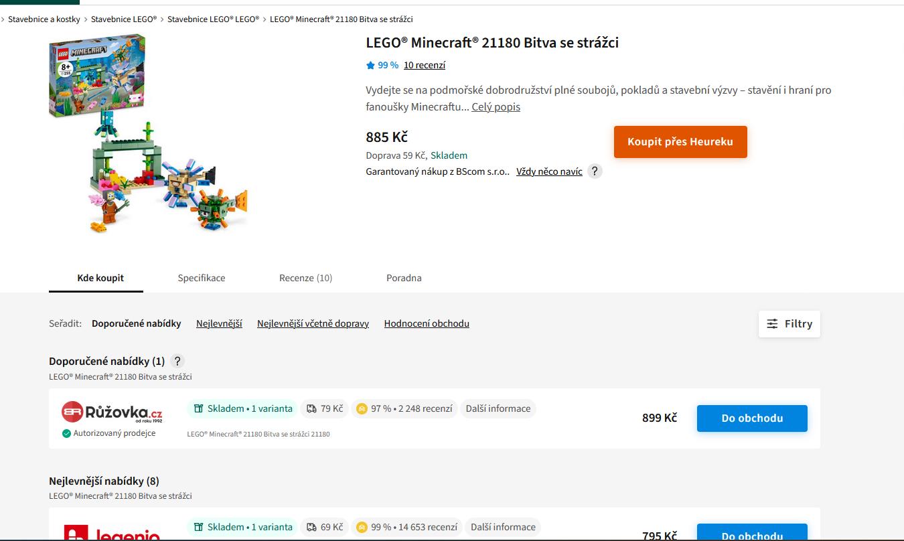The width and height of the screenshot is (904, 541).
Task: Go to the Růžovka shop via Do obchodu
Action: click(x=752, y=418)
